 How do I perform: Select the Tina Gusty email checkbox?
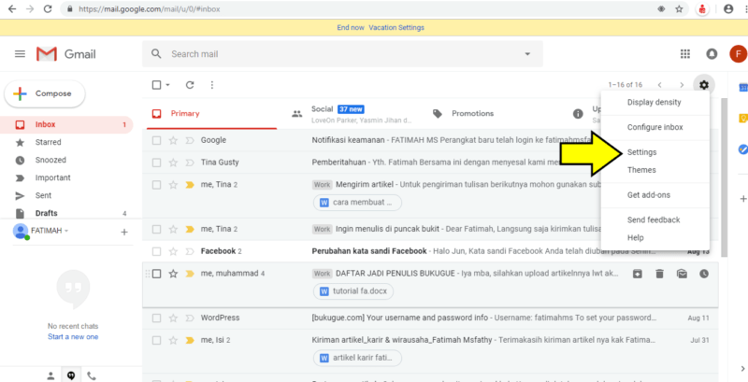156,163
